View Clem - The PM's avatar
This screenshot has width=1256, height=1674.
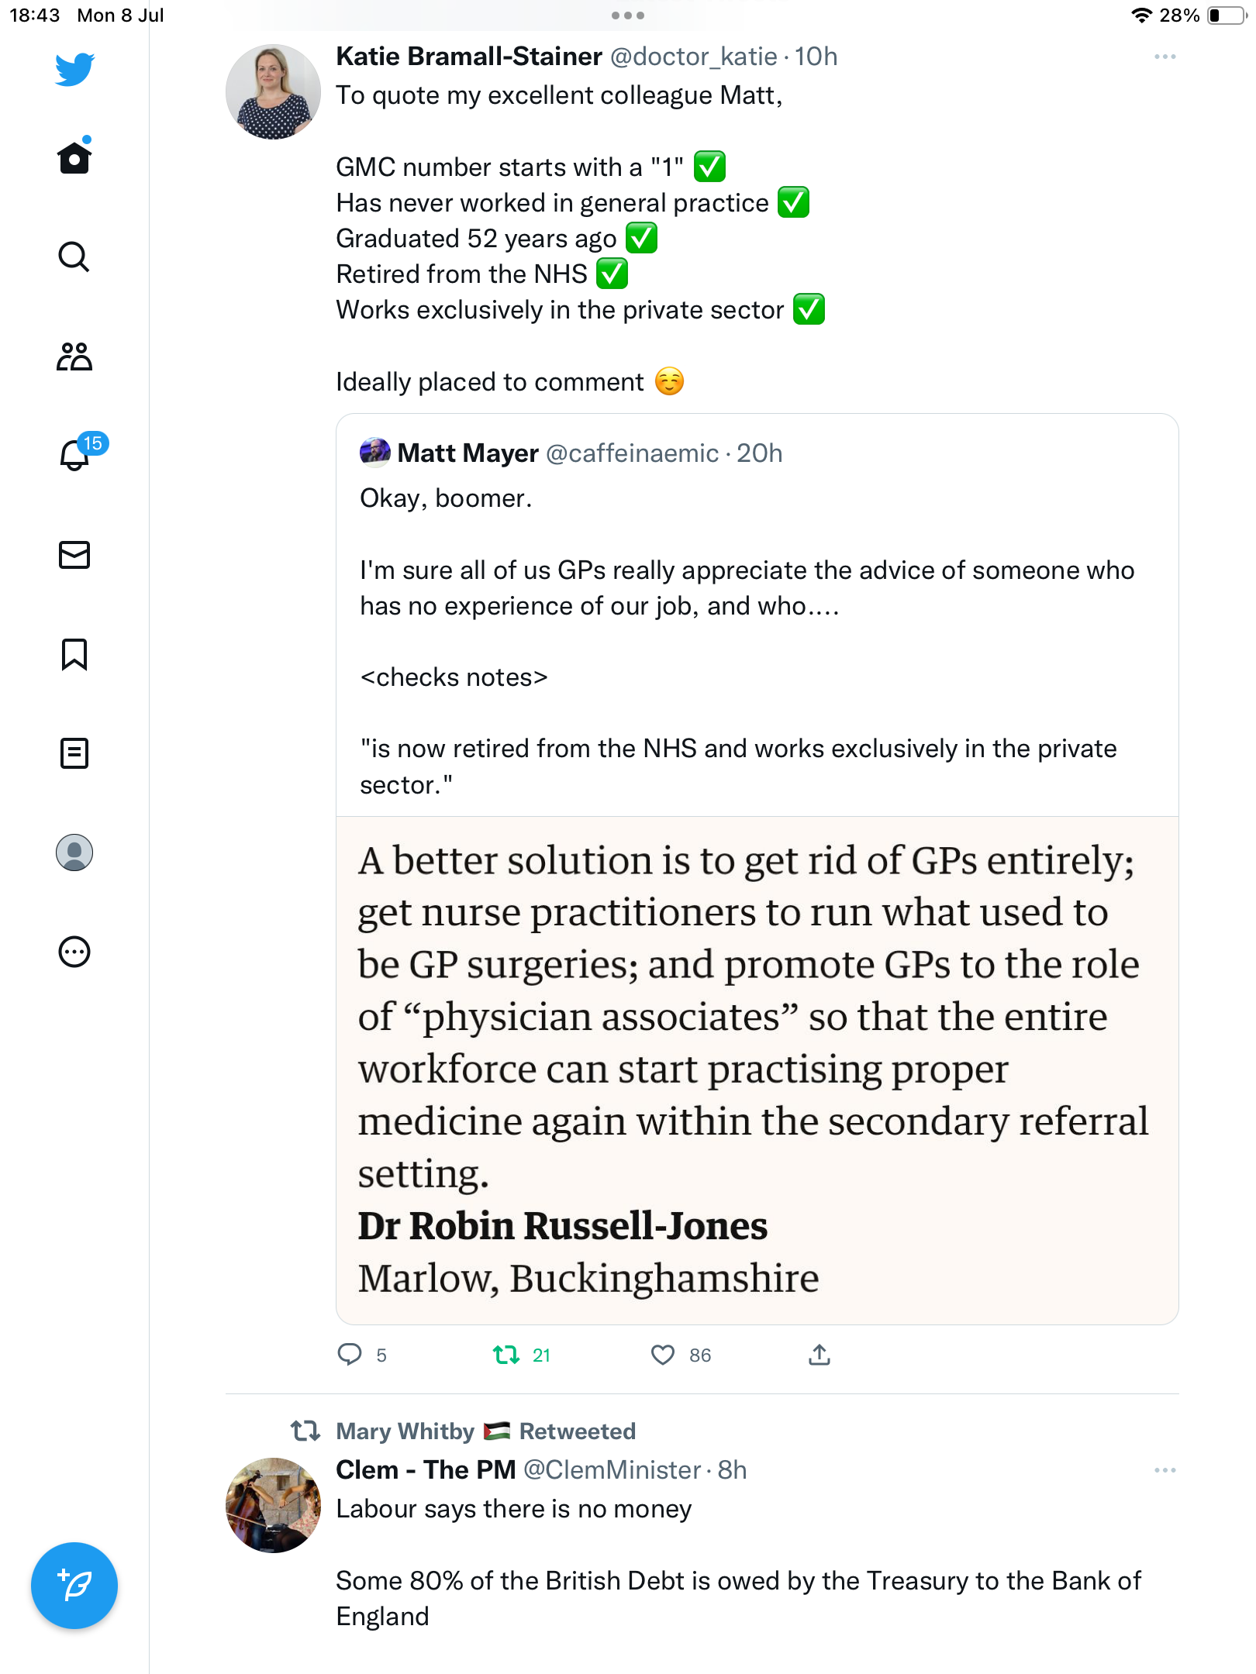tap(273, 1505)
